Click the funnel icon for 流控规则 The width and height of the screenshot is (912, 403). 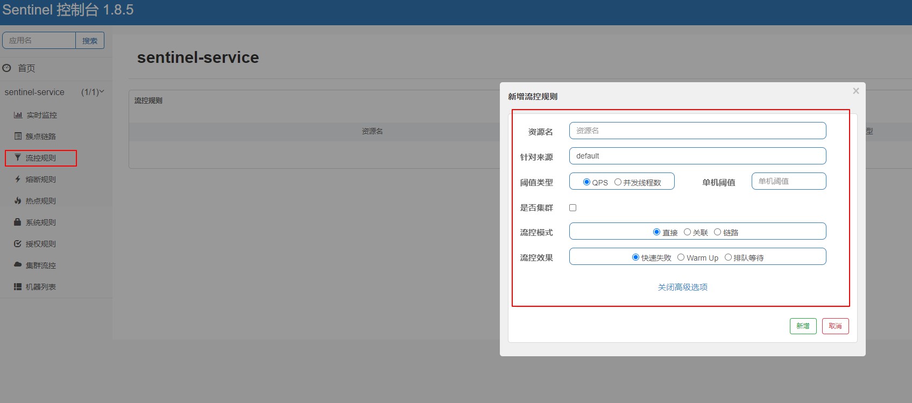click(18, 157)
